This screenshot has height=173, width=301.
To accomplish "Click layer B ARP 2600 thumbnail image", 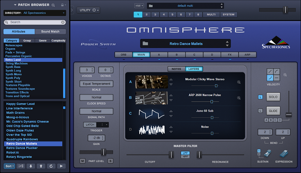I will 152,98.
